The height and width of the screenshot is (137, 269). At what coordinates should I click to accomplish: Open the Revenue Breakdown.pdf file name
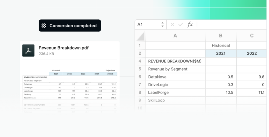click(x=64, y=48)
